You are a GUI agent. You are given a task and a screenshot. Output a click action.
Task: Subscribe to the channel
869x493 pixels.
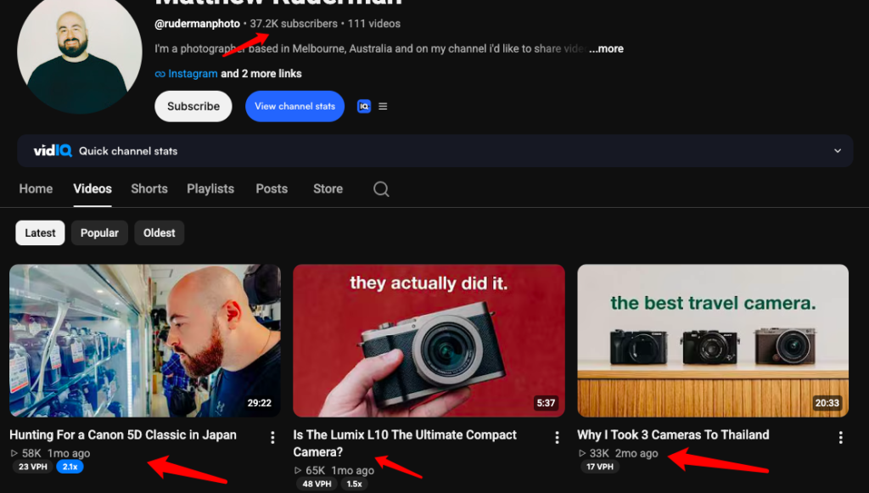click(x=193, y=106)
